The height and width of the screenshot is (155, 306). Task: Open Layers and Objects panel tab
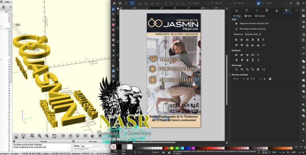237,10
